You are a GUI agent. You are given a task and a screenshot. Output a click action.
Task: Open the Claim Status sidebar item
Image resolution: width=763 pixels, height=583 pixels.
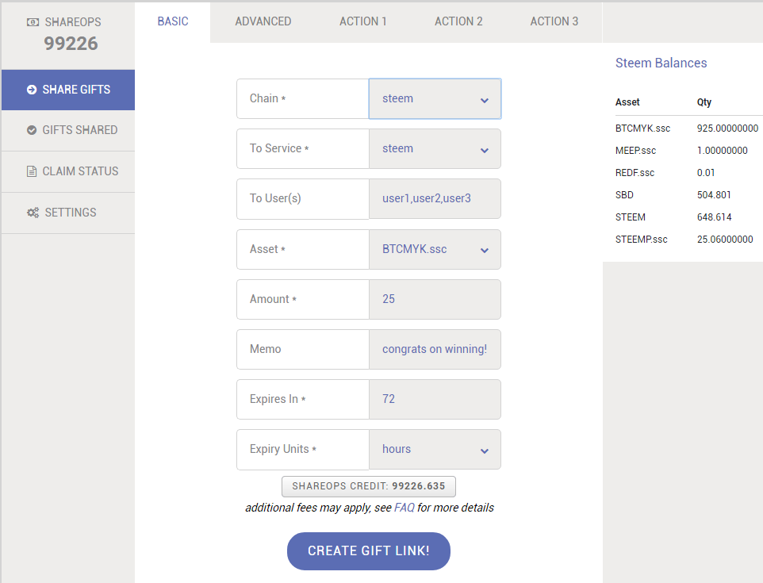tap(68, 172)
